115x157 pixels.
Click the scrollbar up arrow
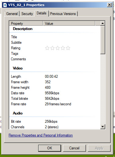(x=102, y=23)
